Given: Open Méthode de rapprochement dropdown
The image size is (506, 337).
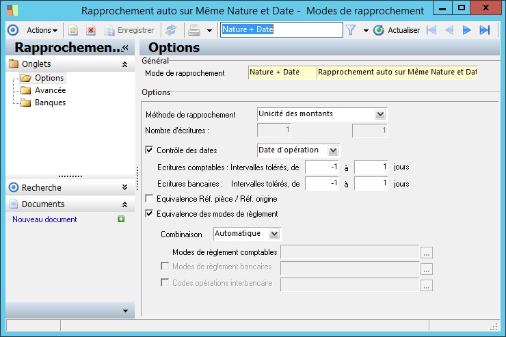Looking at the screenshot, I should point(380,114).
